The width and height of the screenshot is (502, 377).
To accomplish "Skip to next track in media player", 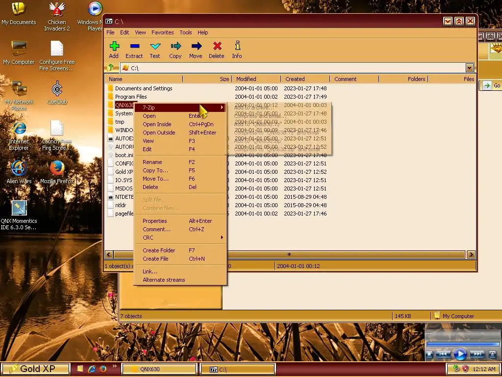I will [477, 354].
